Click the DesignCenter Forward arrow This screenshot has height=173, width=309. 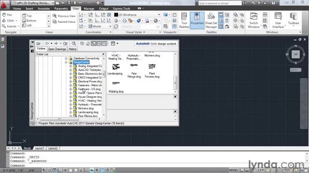tap(56, 43)
